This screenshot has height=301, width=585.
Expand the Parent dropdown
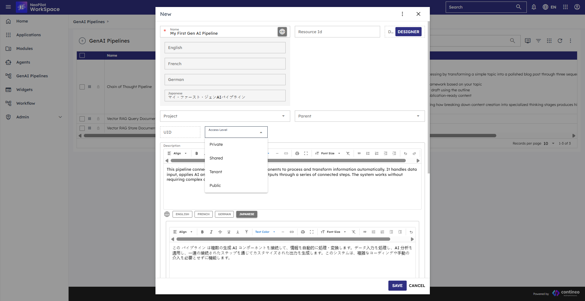[359, 116]
